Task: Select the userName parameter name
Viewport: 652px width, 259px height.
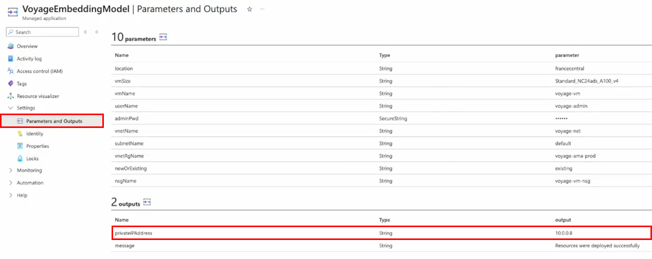Action: (126, 106)
